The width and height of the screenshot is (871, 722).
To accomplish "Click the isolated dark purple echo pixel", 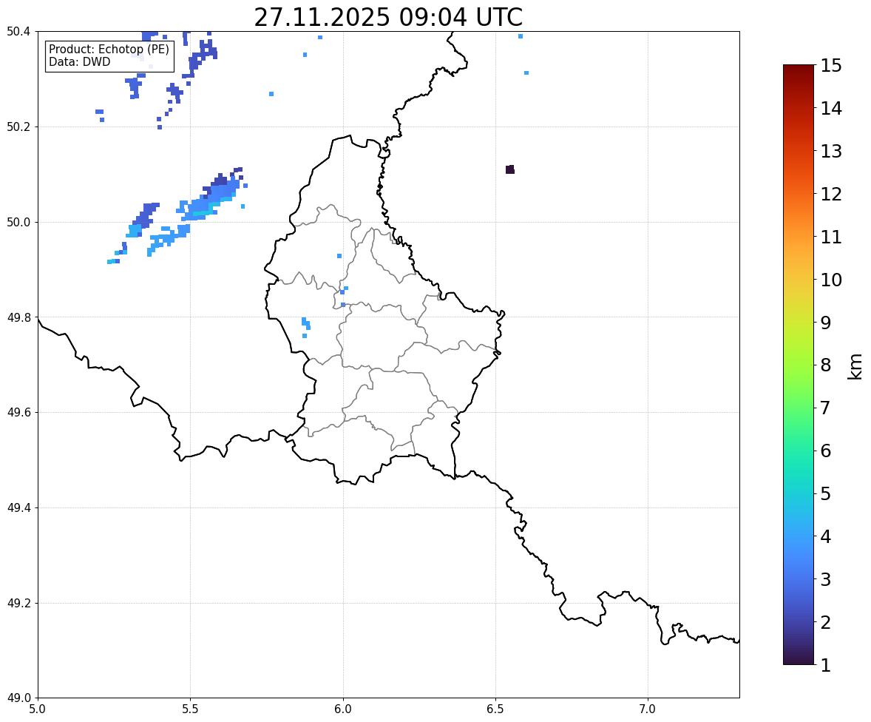I will pyautogui.click(x=510, y=169).
